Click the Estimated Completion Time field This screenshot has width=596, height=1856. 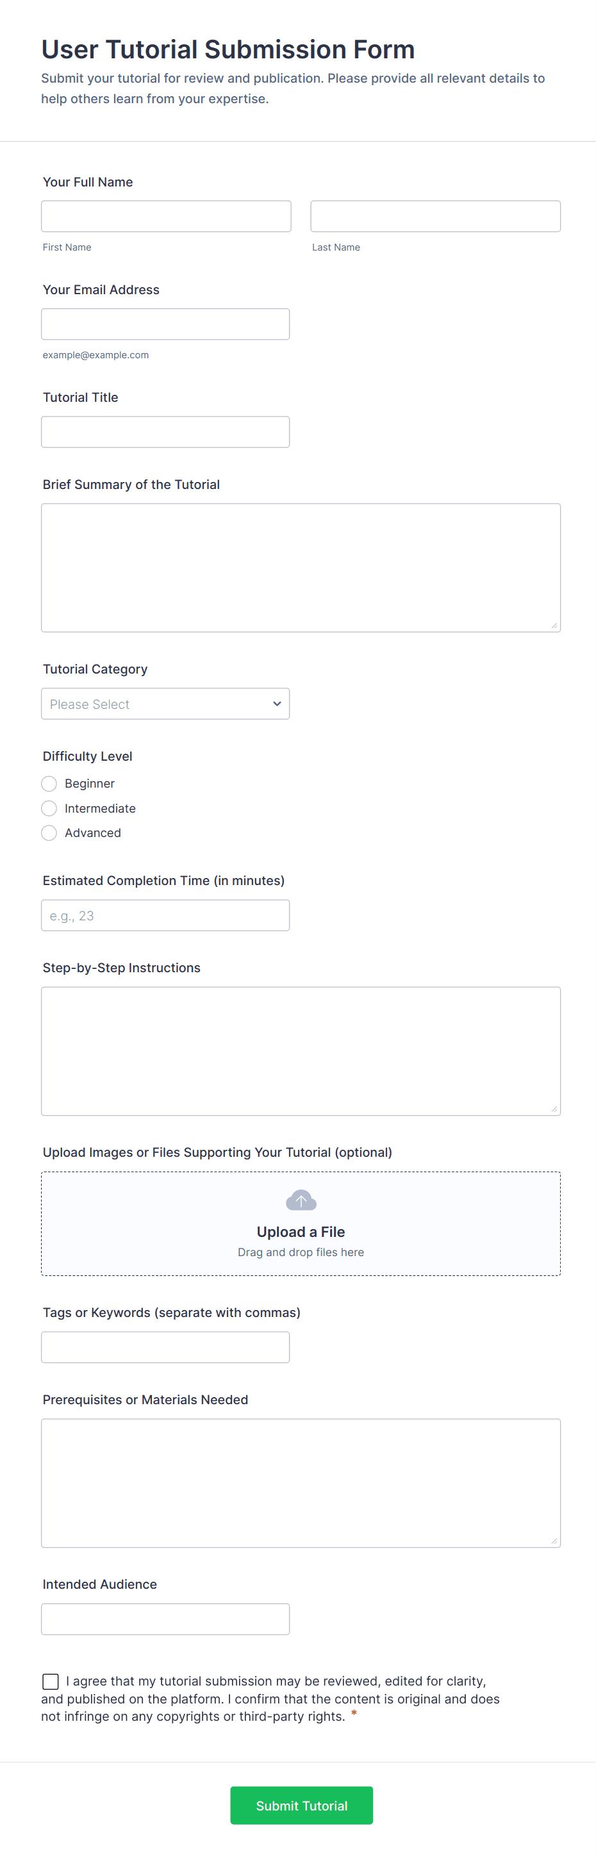point(165,915)
